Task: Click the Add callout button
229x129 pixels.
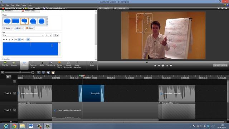Action: click(x=11, y=11)
